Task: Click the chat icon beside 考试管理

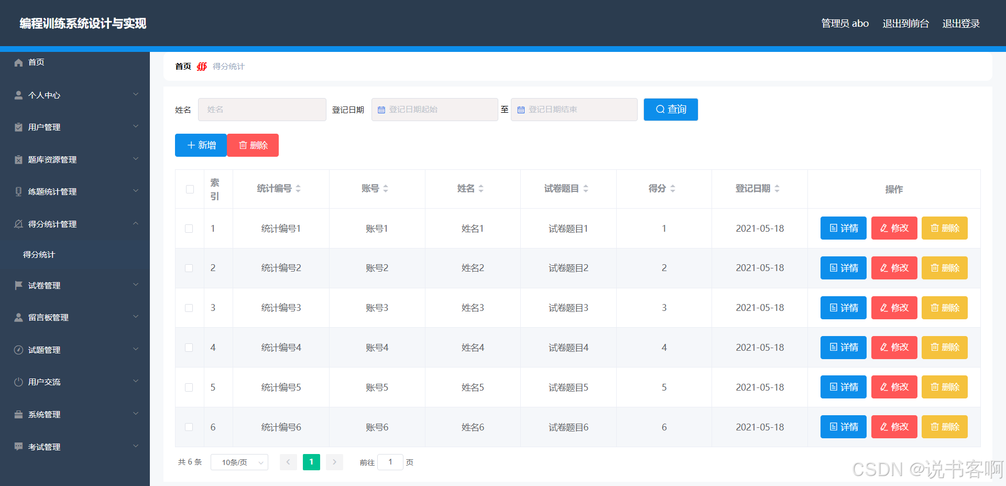Action: [x=18, y=447]
